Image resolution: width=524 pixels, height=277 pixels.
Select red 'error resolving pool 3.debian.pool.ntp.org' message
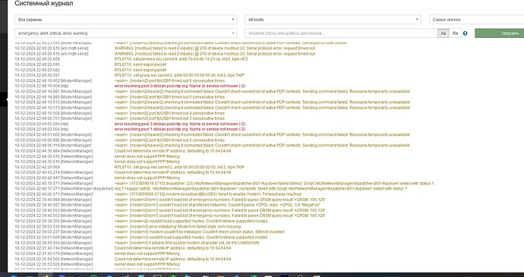180,124
